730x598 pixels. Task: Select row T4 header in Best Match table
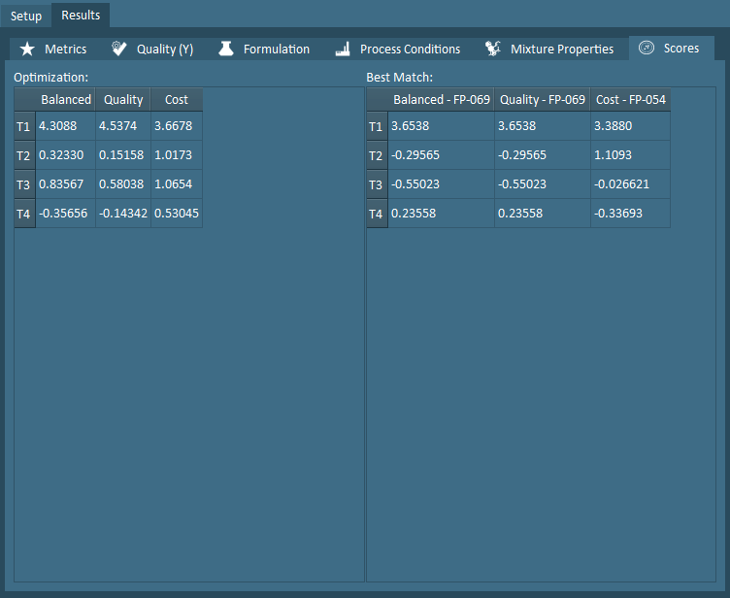point(377,214)
